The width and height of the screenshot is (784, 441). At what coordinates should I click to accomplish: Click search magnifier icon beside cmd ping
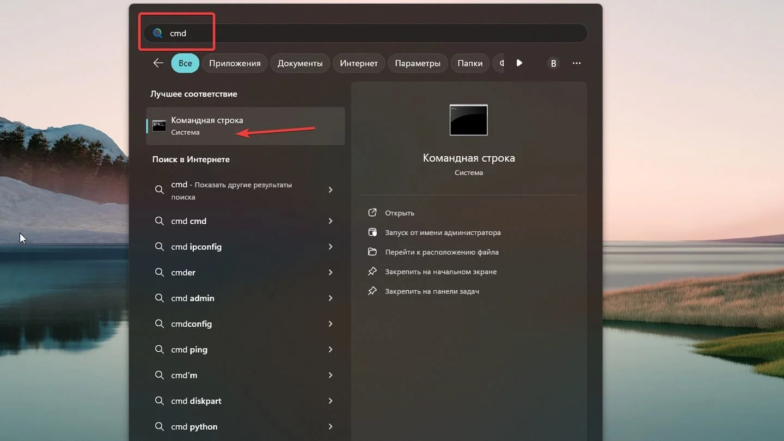tap(160, 350)
